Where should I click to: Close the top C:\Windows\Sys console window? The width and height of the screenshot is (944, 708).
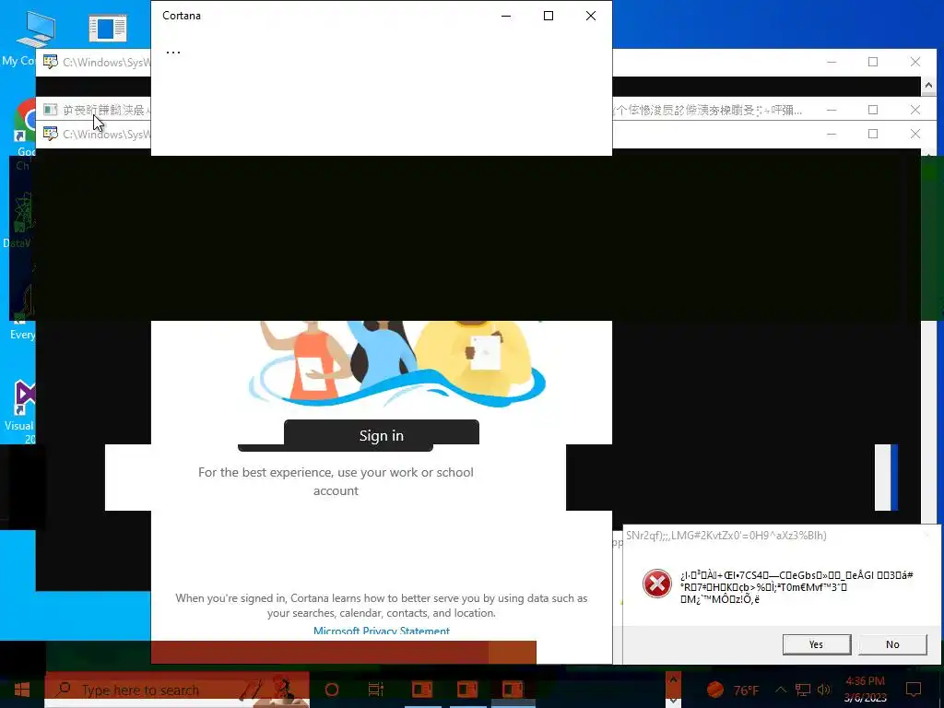pos(915,62)
